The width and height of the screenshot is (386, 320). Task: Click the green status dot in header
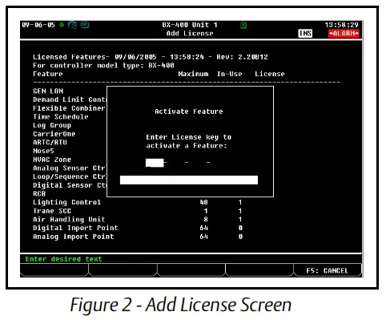62,25
